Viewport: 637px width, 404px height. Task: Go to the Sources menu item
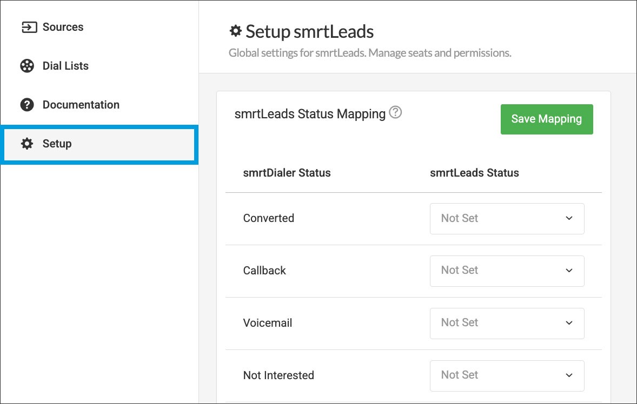[63, 27]
